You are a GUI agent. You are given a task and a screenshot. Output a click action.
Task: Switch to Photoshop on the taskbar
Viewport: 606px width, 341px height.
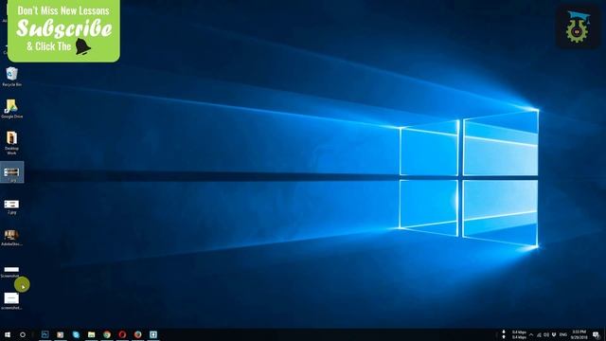[45, 334]
